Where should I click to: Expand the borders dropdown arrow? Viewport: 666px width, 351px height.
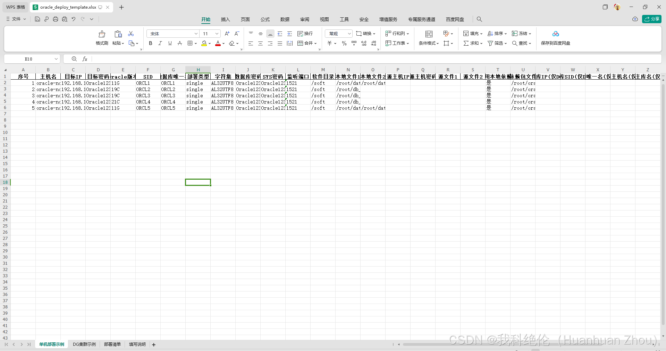pos(196,44)
